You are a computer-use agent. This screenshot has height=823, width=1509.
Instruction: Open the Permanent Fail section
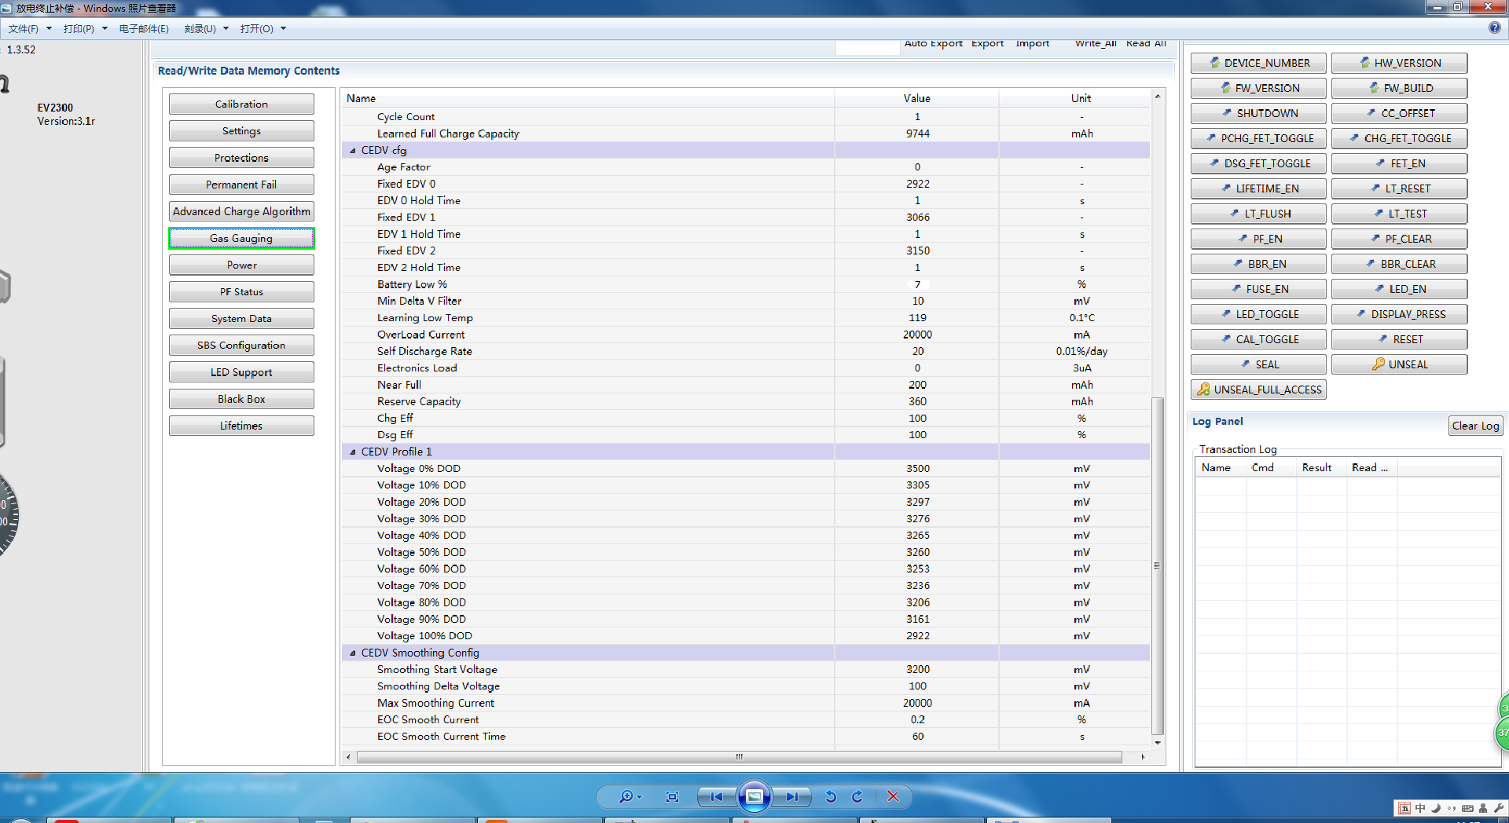(241, 185)
